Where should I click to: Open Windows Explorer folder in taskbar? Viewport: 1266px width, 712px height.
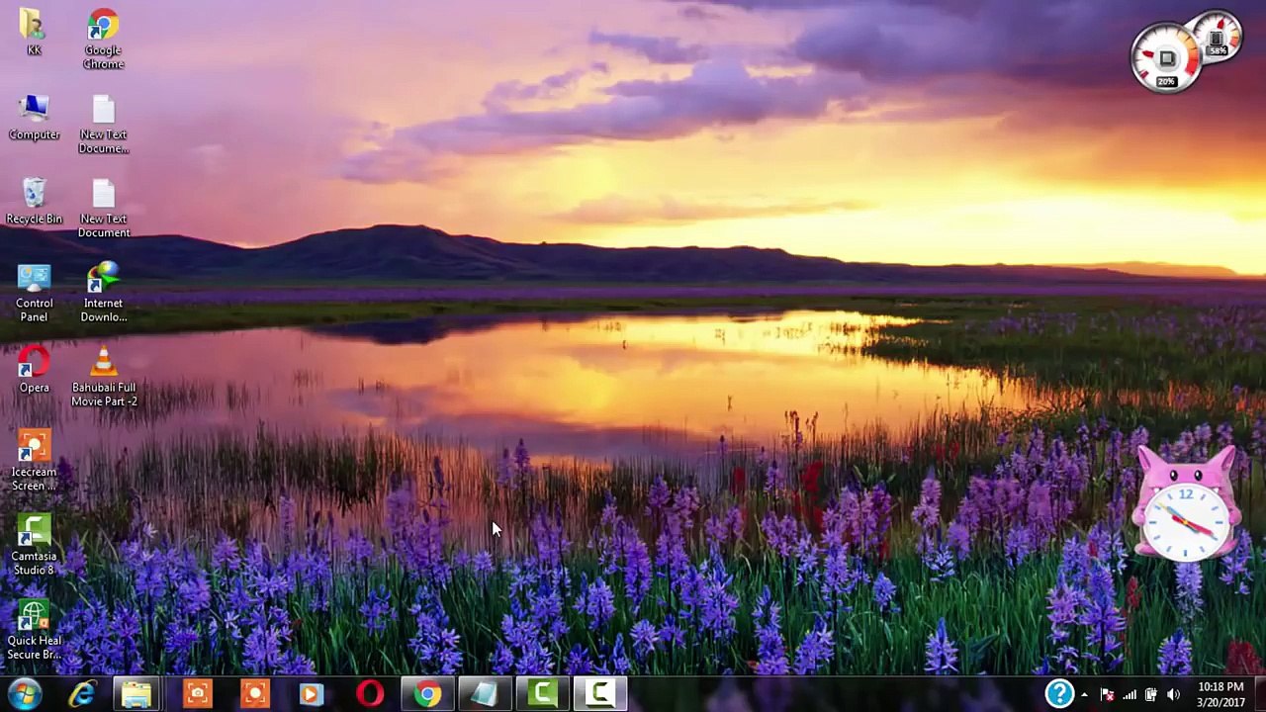137,694
